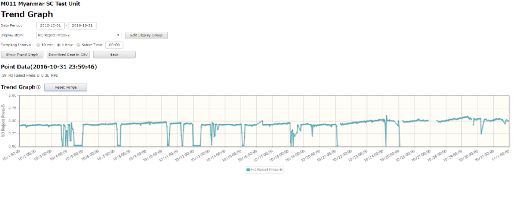Viewport: 522px width, 215px height.
Task: Click the Edit Display Group button
Action: click(146, 35)
